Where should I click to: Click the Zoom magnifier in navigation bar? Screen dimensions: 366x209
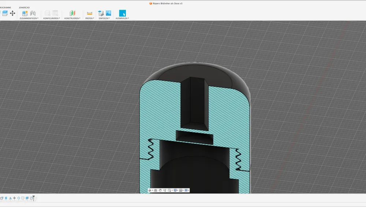(165, 190)
